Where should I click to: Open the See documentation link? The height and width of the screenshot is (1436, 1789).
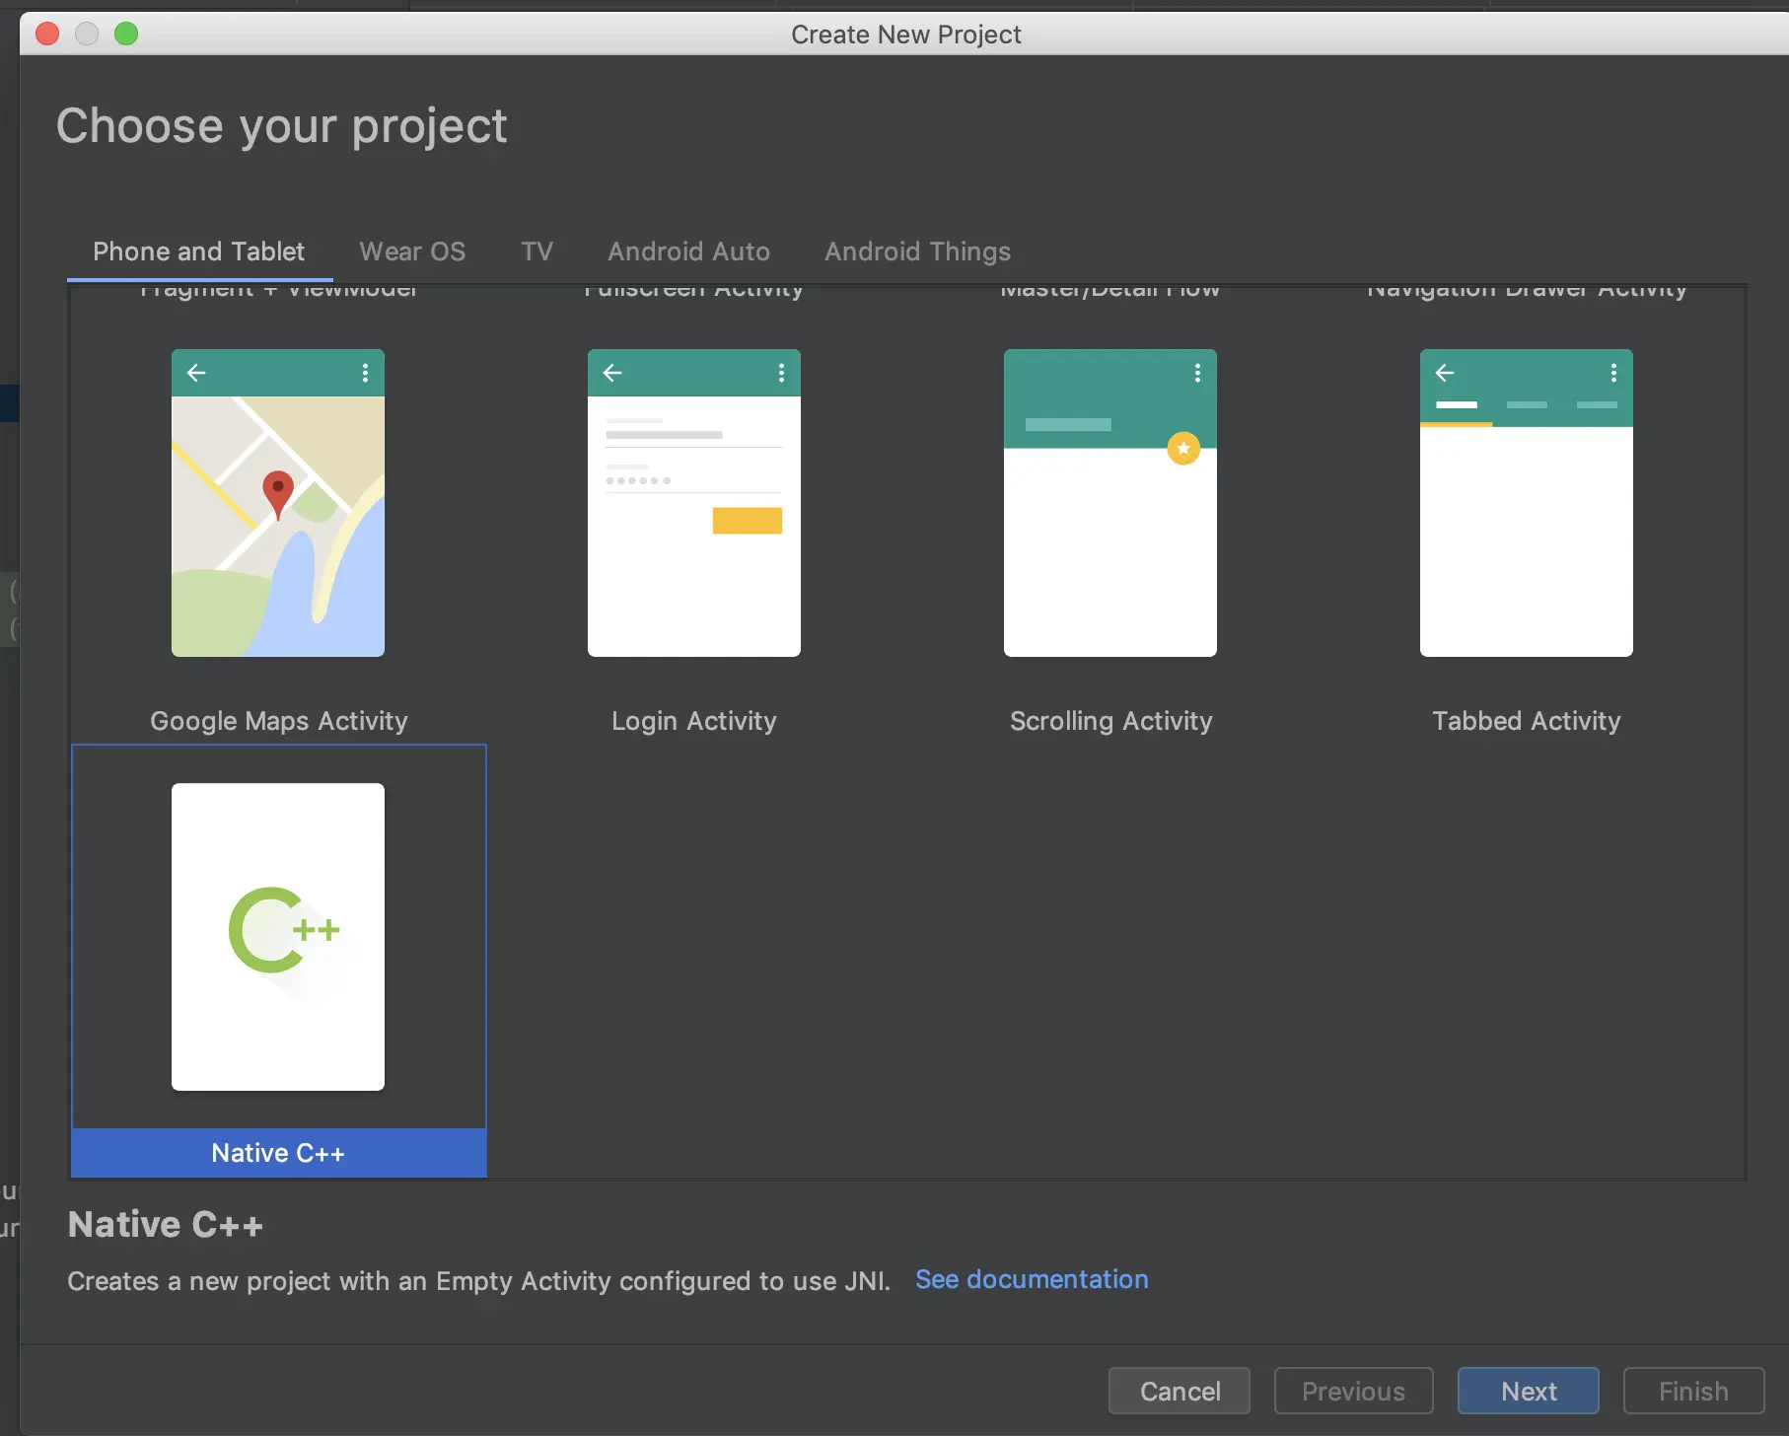coord(1032,1279)
